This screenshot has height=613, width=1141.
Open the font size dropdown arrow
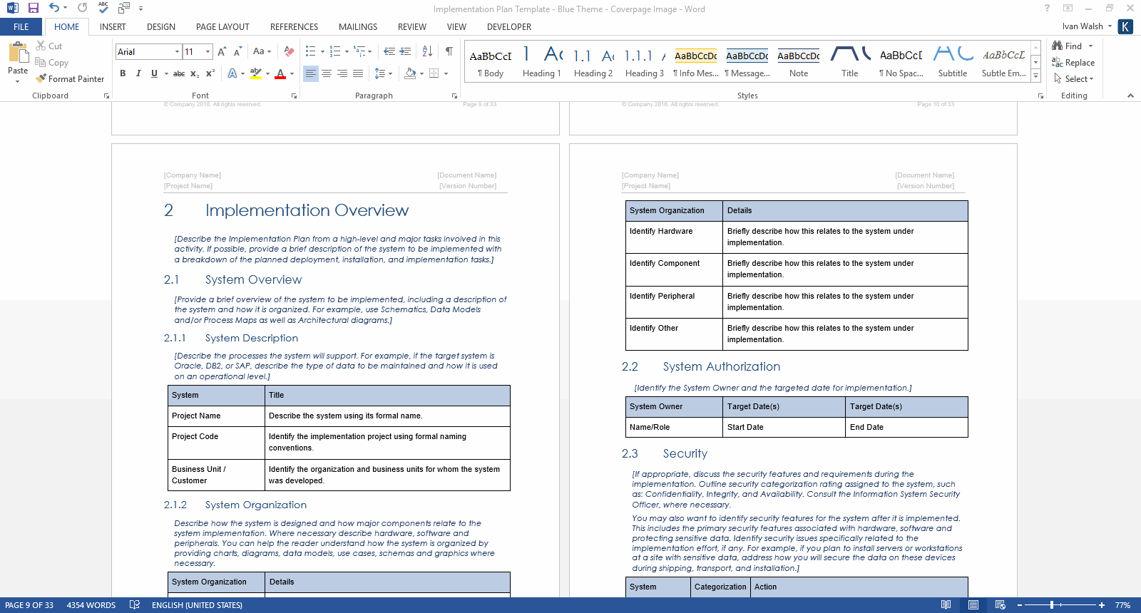coord(208,52)
